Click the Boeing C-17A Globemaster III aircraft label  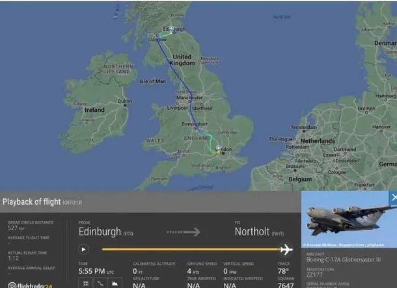pos(344,259)
